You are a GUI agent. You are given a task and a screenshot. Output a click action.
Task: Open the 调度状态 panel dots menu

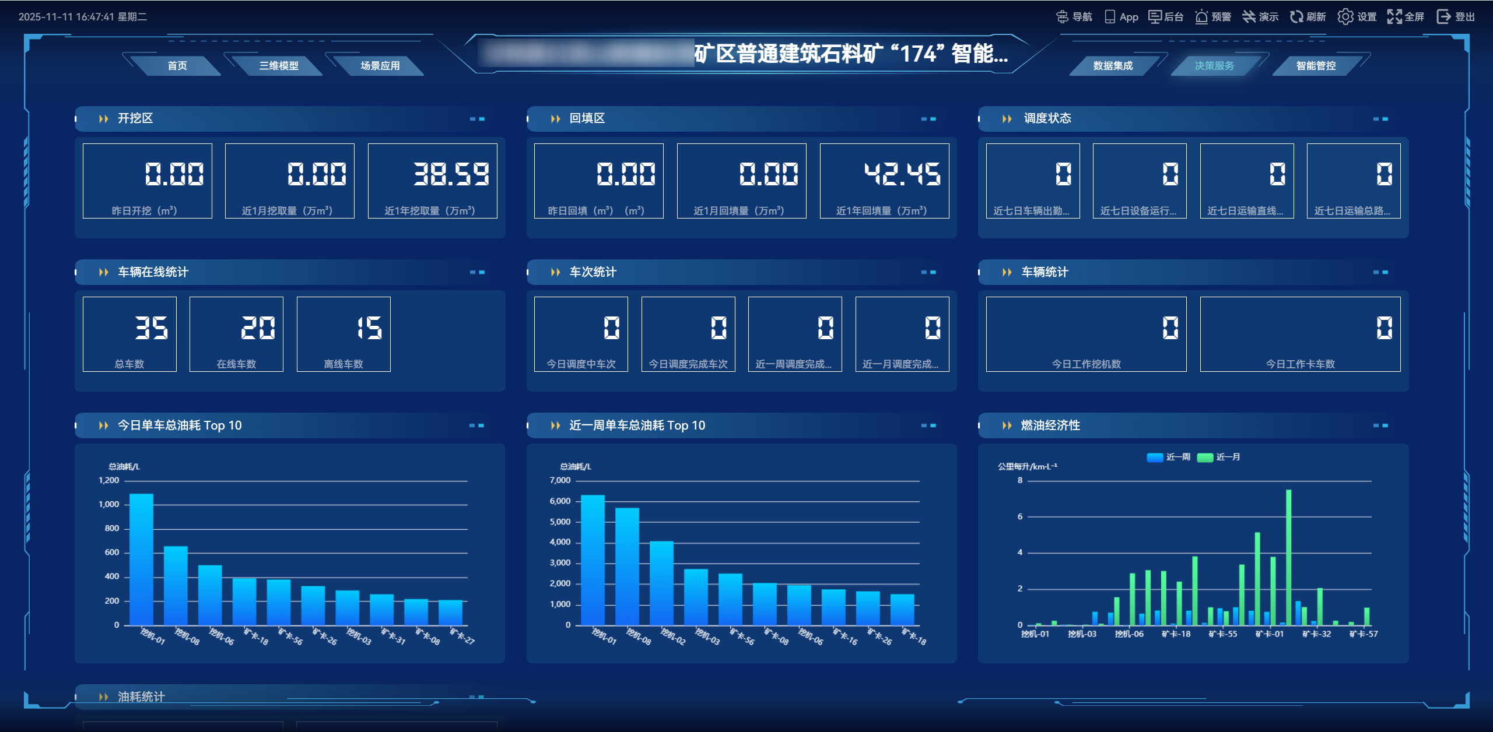coord(1380,119)
